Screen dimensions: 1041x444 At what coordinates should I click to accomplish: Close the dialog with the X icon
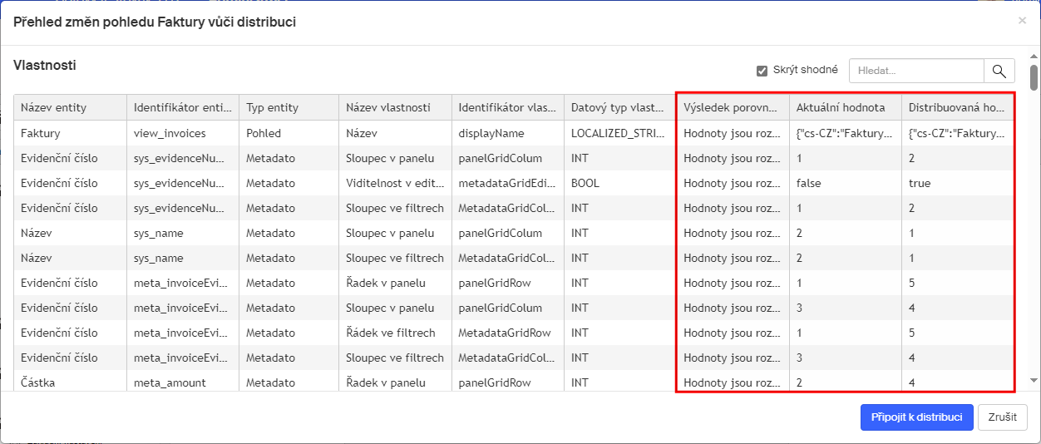(1022, 21)
